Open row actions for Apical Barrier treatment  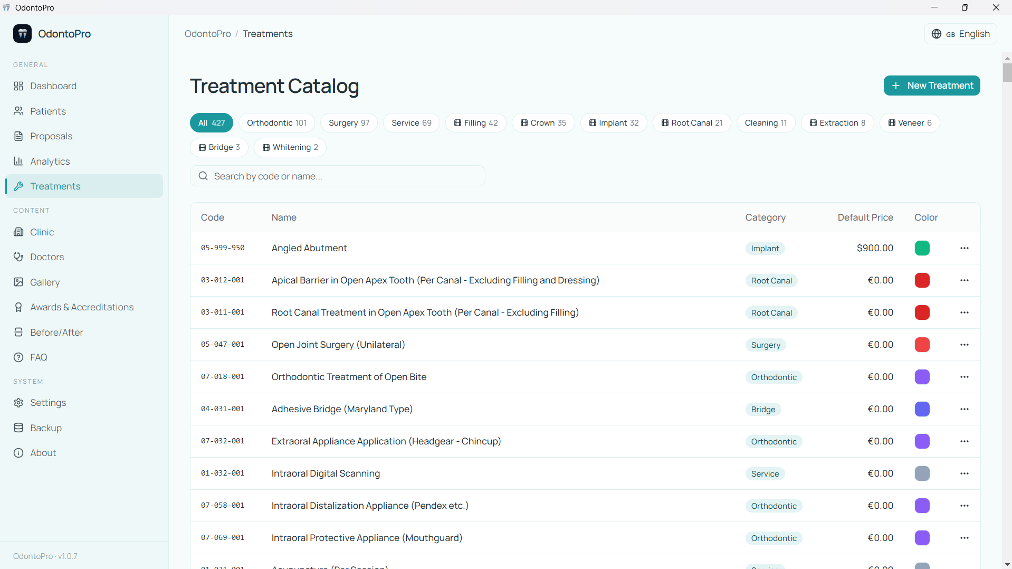tap(965, 280)
